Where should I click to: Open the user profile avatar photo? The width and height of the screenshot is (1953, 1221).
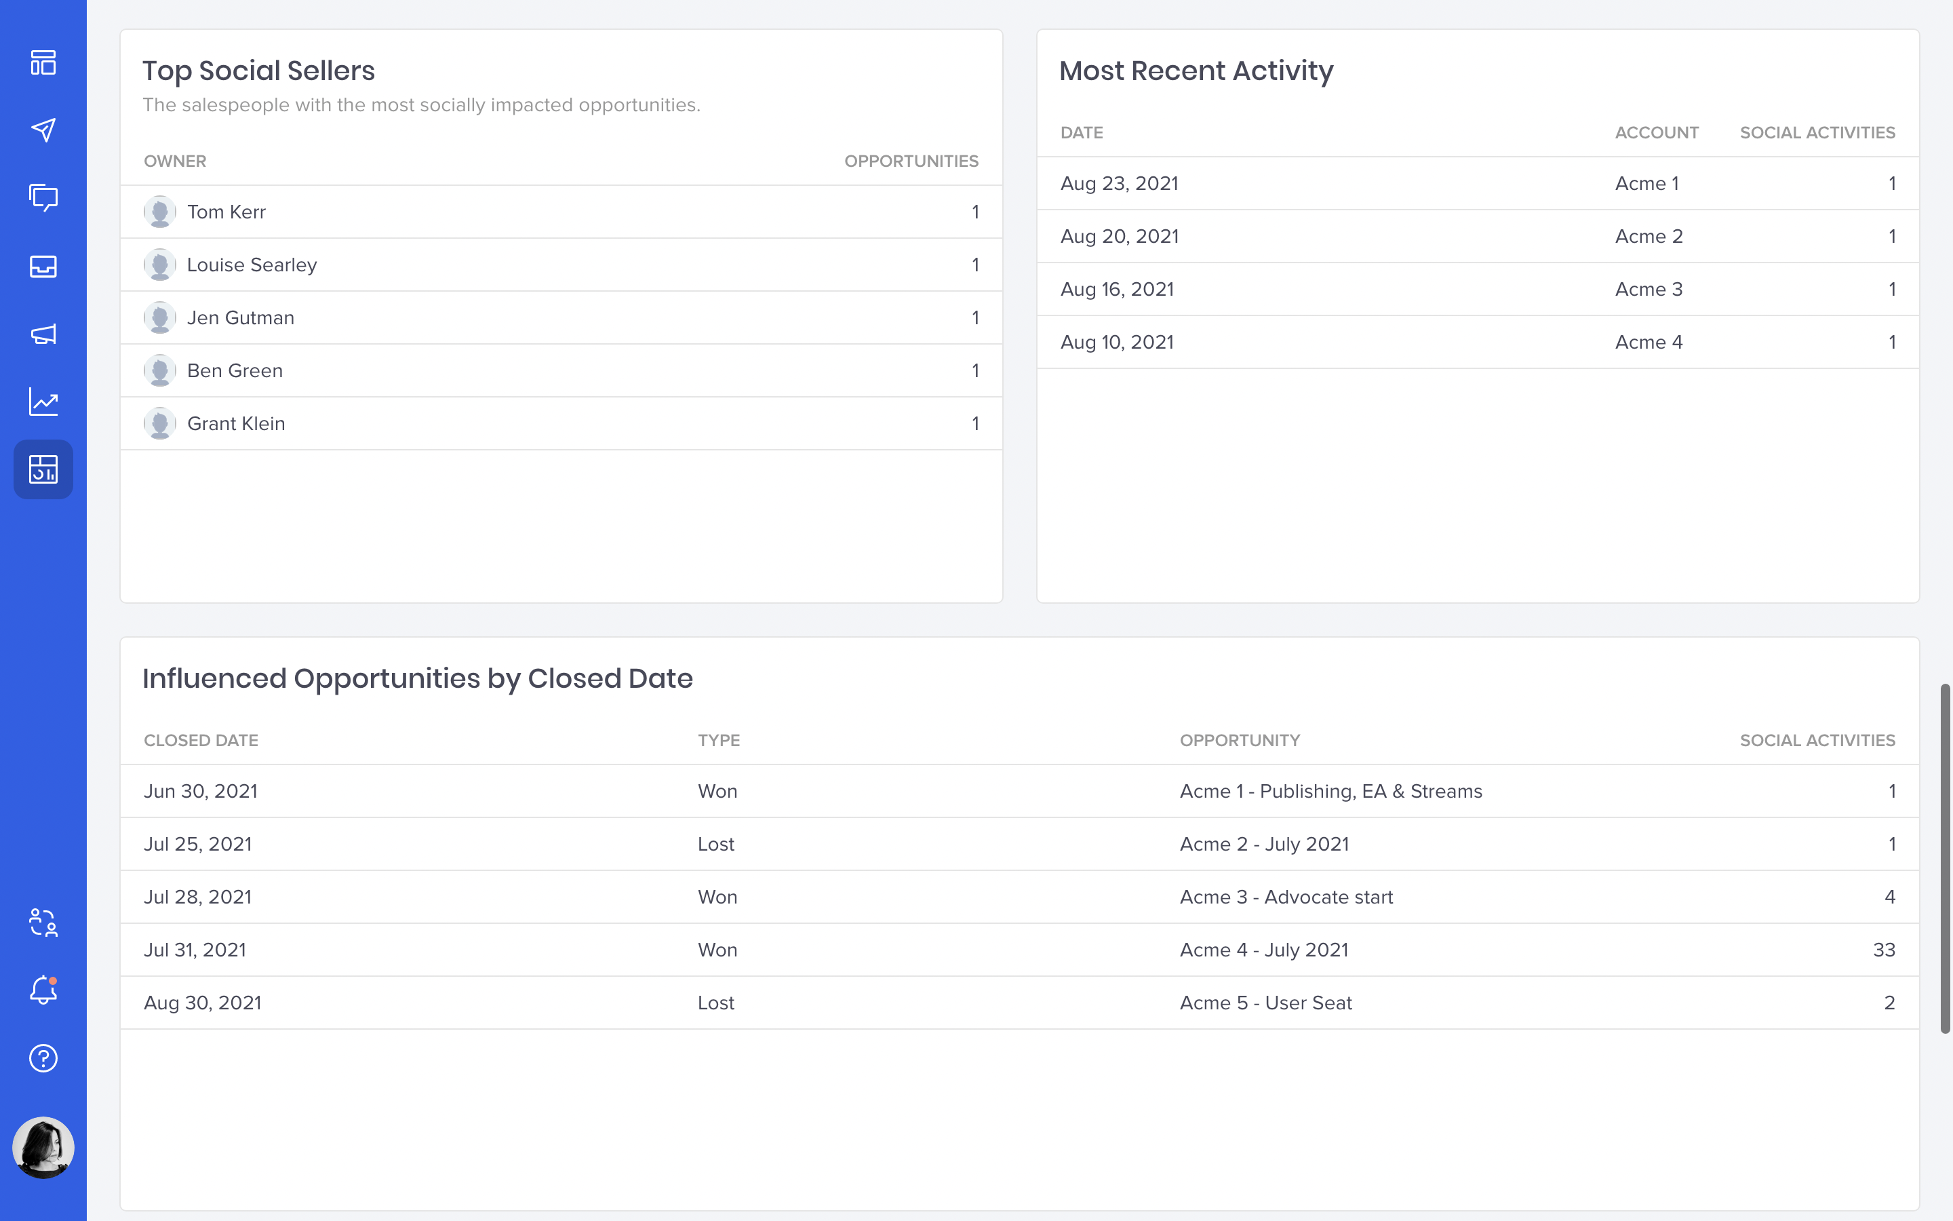point(43,1148)
